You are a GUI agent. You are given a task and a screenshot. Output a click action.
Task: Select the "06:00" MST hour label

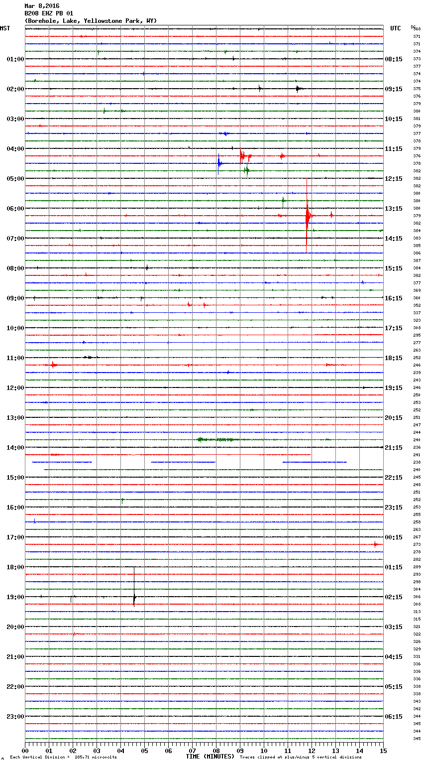[15, 209]
